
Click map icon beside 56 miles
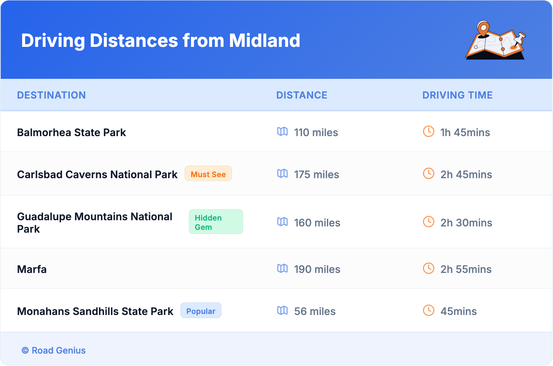[x=282, y=311]
